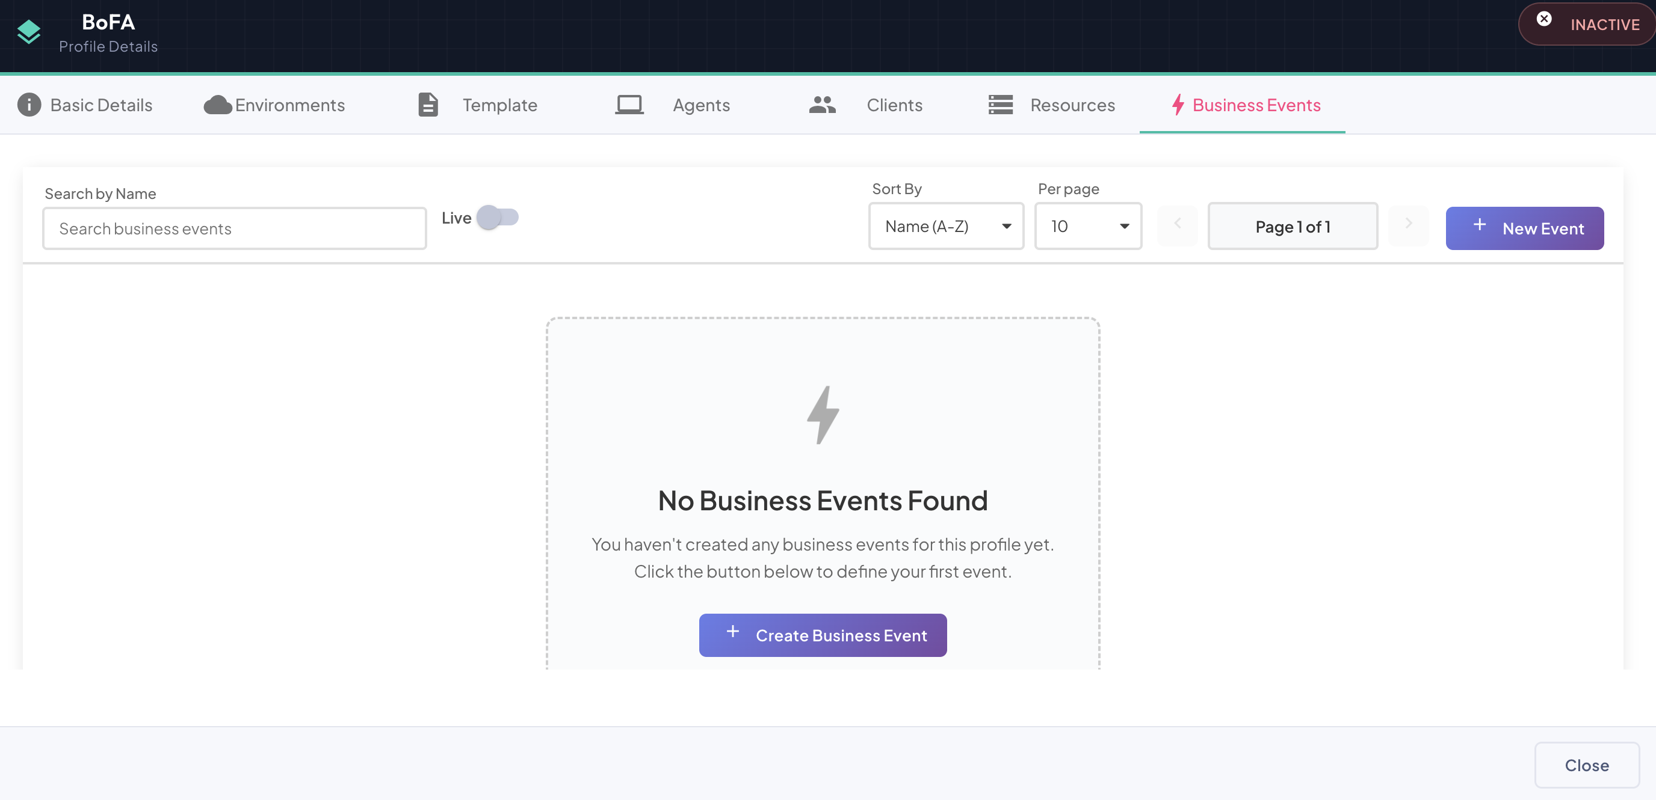This screenshot has height=800, width=1656.
Task: Focus the Search business events field
Action: click(235, 228)
